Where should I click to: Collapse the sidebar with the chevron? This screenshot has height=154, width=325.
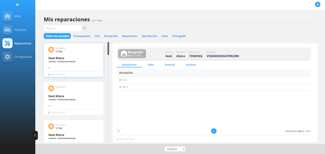(35, 135)
